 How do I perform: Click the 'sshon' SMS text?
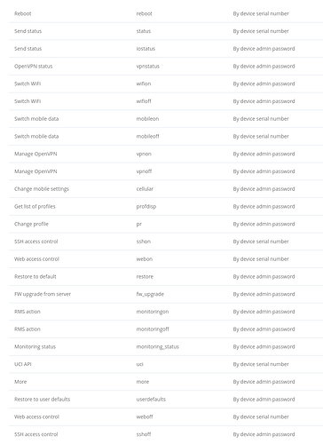point(144,242)
